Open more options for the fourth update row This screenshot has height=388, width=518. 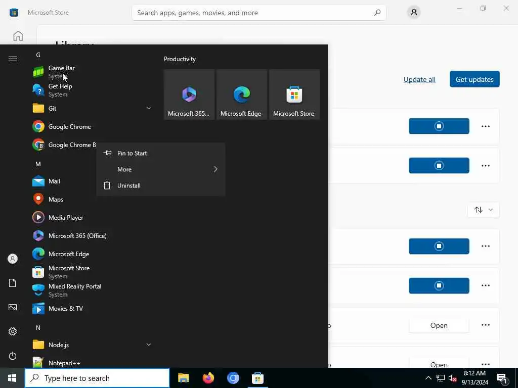(x=485, y=285)
